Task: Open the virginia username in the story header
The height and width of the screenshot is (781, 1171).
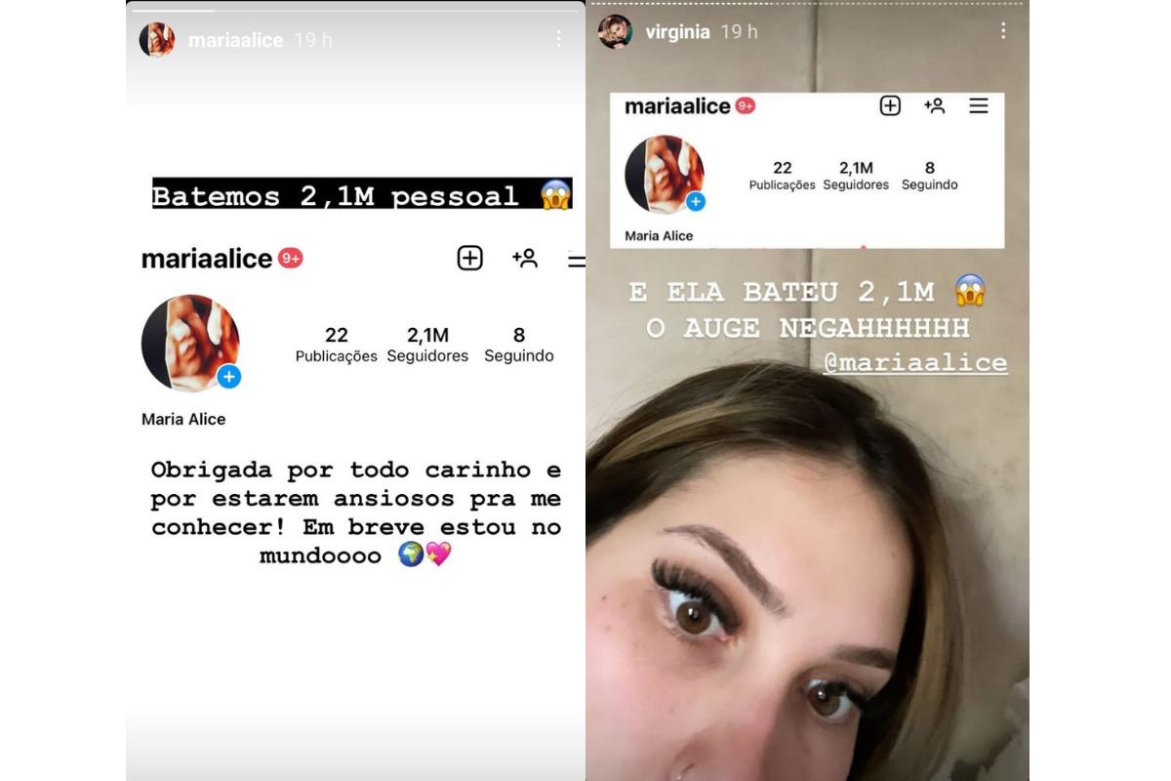Action: click(677, 32)
